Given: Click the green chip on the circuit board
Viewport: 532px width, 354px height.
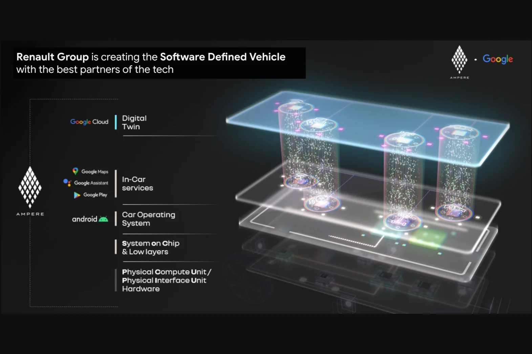Looking at the screenshot, I should point(425,239).
